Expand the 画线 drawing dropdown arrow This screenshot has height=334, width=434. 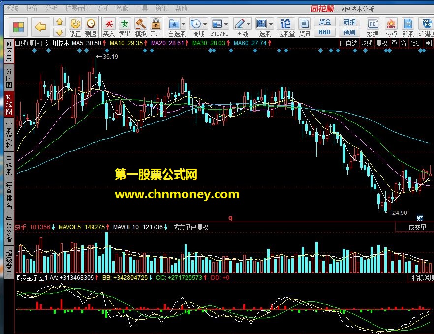[248, 24]
